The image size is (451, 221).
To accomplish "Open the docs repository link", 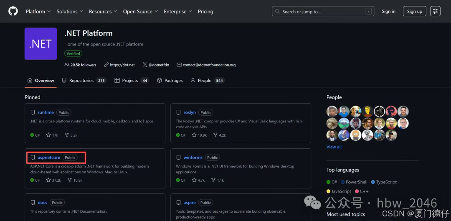I will [43, 203].
